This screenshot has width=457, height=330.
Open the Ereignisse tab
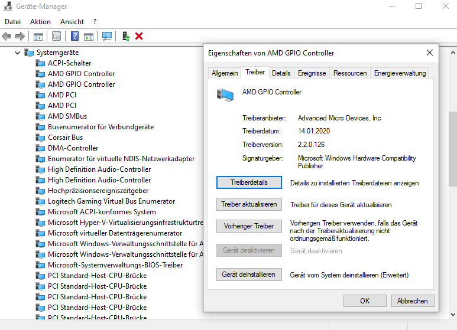(x=312, y=73)
